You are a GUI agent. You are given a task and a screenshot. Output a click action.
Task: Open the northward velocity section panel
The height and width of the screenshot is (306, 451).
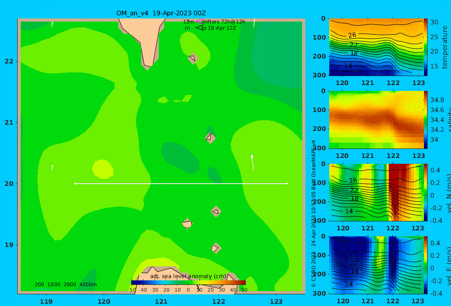(x=376, y=192)
